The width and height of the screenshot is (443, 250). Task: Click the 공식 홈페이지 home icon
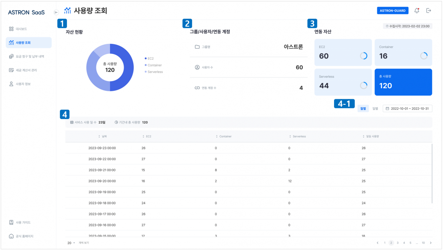(x=11, y=236)
